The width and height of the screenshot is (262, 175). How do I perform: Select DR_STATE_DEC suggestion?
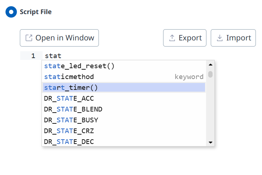click(x=69, y=142)
